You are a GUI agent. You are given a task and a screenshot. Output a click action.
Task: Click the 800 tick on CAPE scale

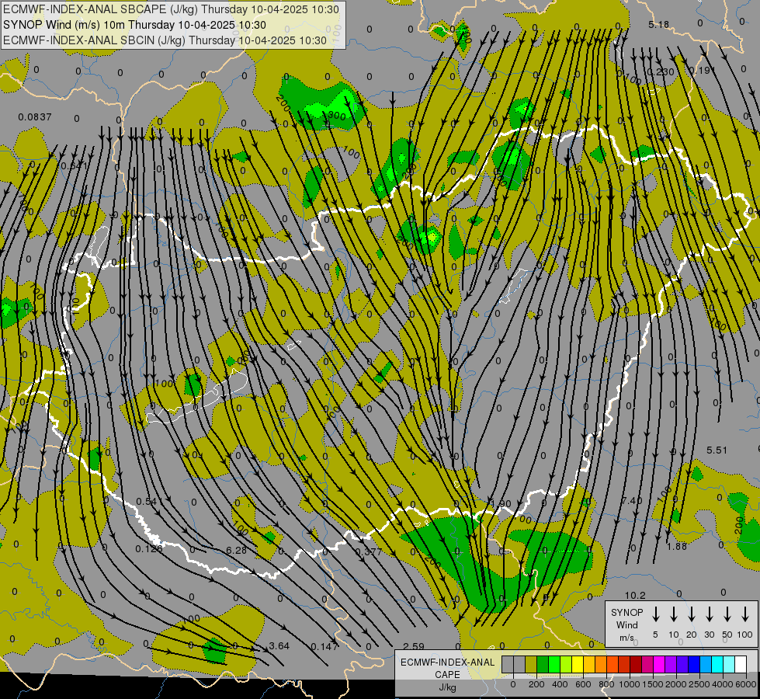pos(606,684)
